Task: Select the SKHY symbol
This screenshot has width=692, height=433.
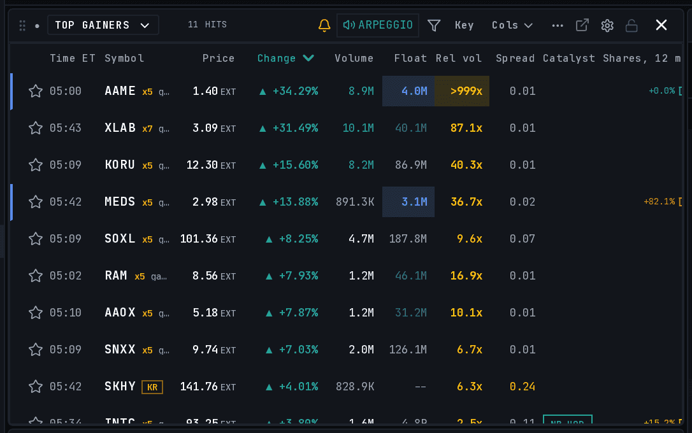Action: 120,387
